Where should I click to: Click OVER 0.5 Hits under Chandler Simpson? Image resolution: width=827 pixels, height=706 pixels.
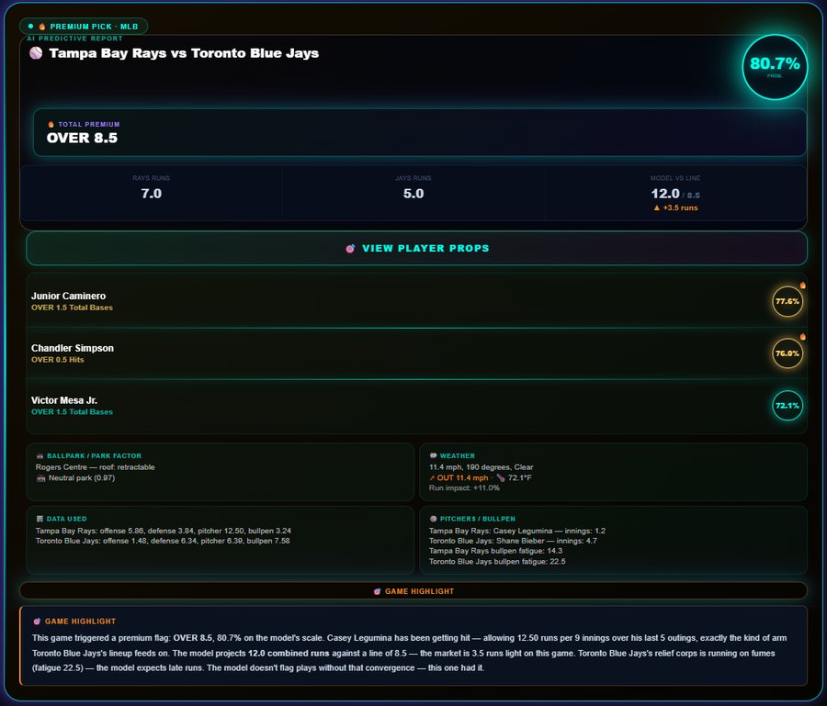coord(58,360)
